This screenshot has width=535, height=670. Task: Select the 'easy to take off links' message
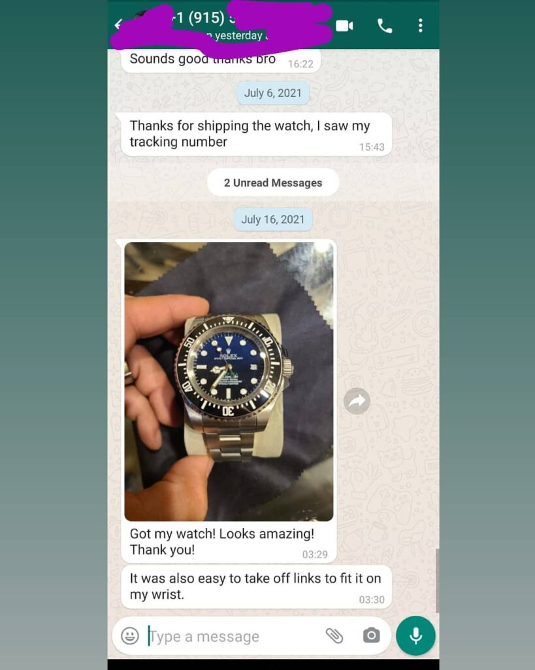point(256,587)
